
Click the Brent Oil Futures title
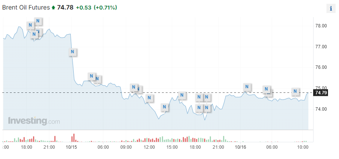pos(26,8)
